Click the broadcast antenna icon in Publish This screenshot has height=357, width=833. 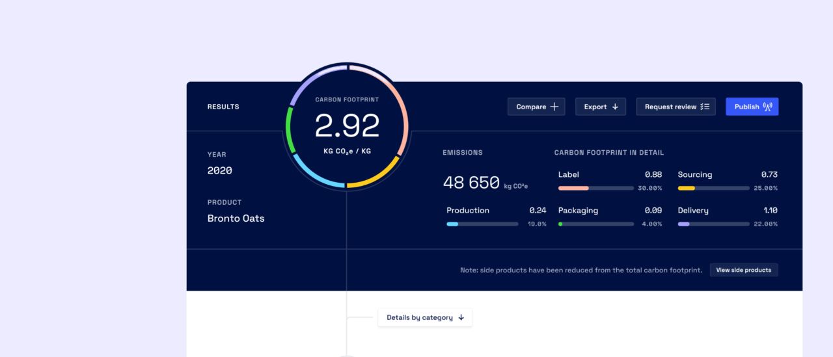tap(767, 107)
